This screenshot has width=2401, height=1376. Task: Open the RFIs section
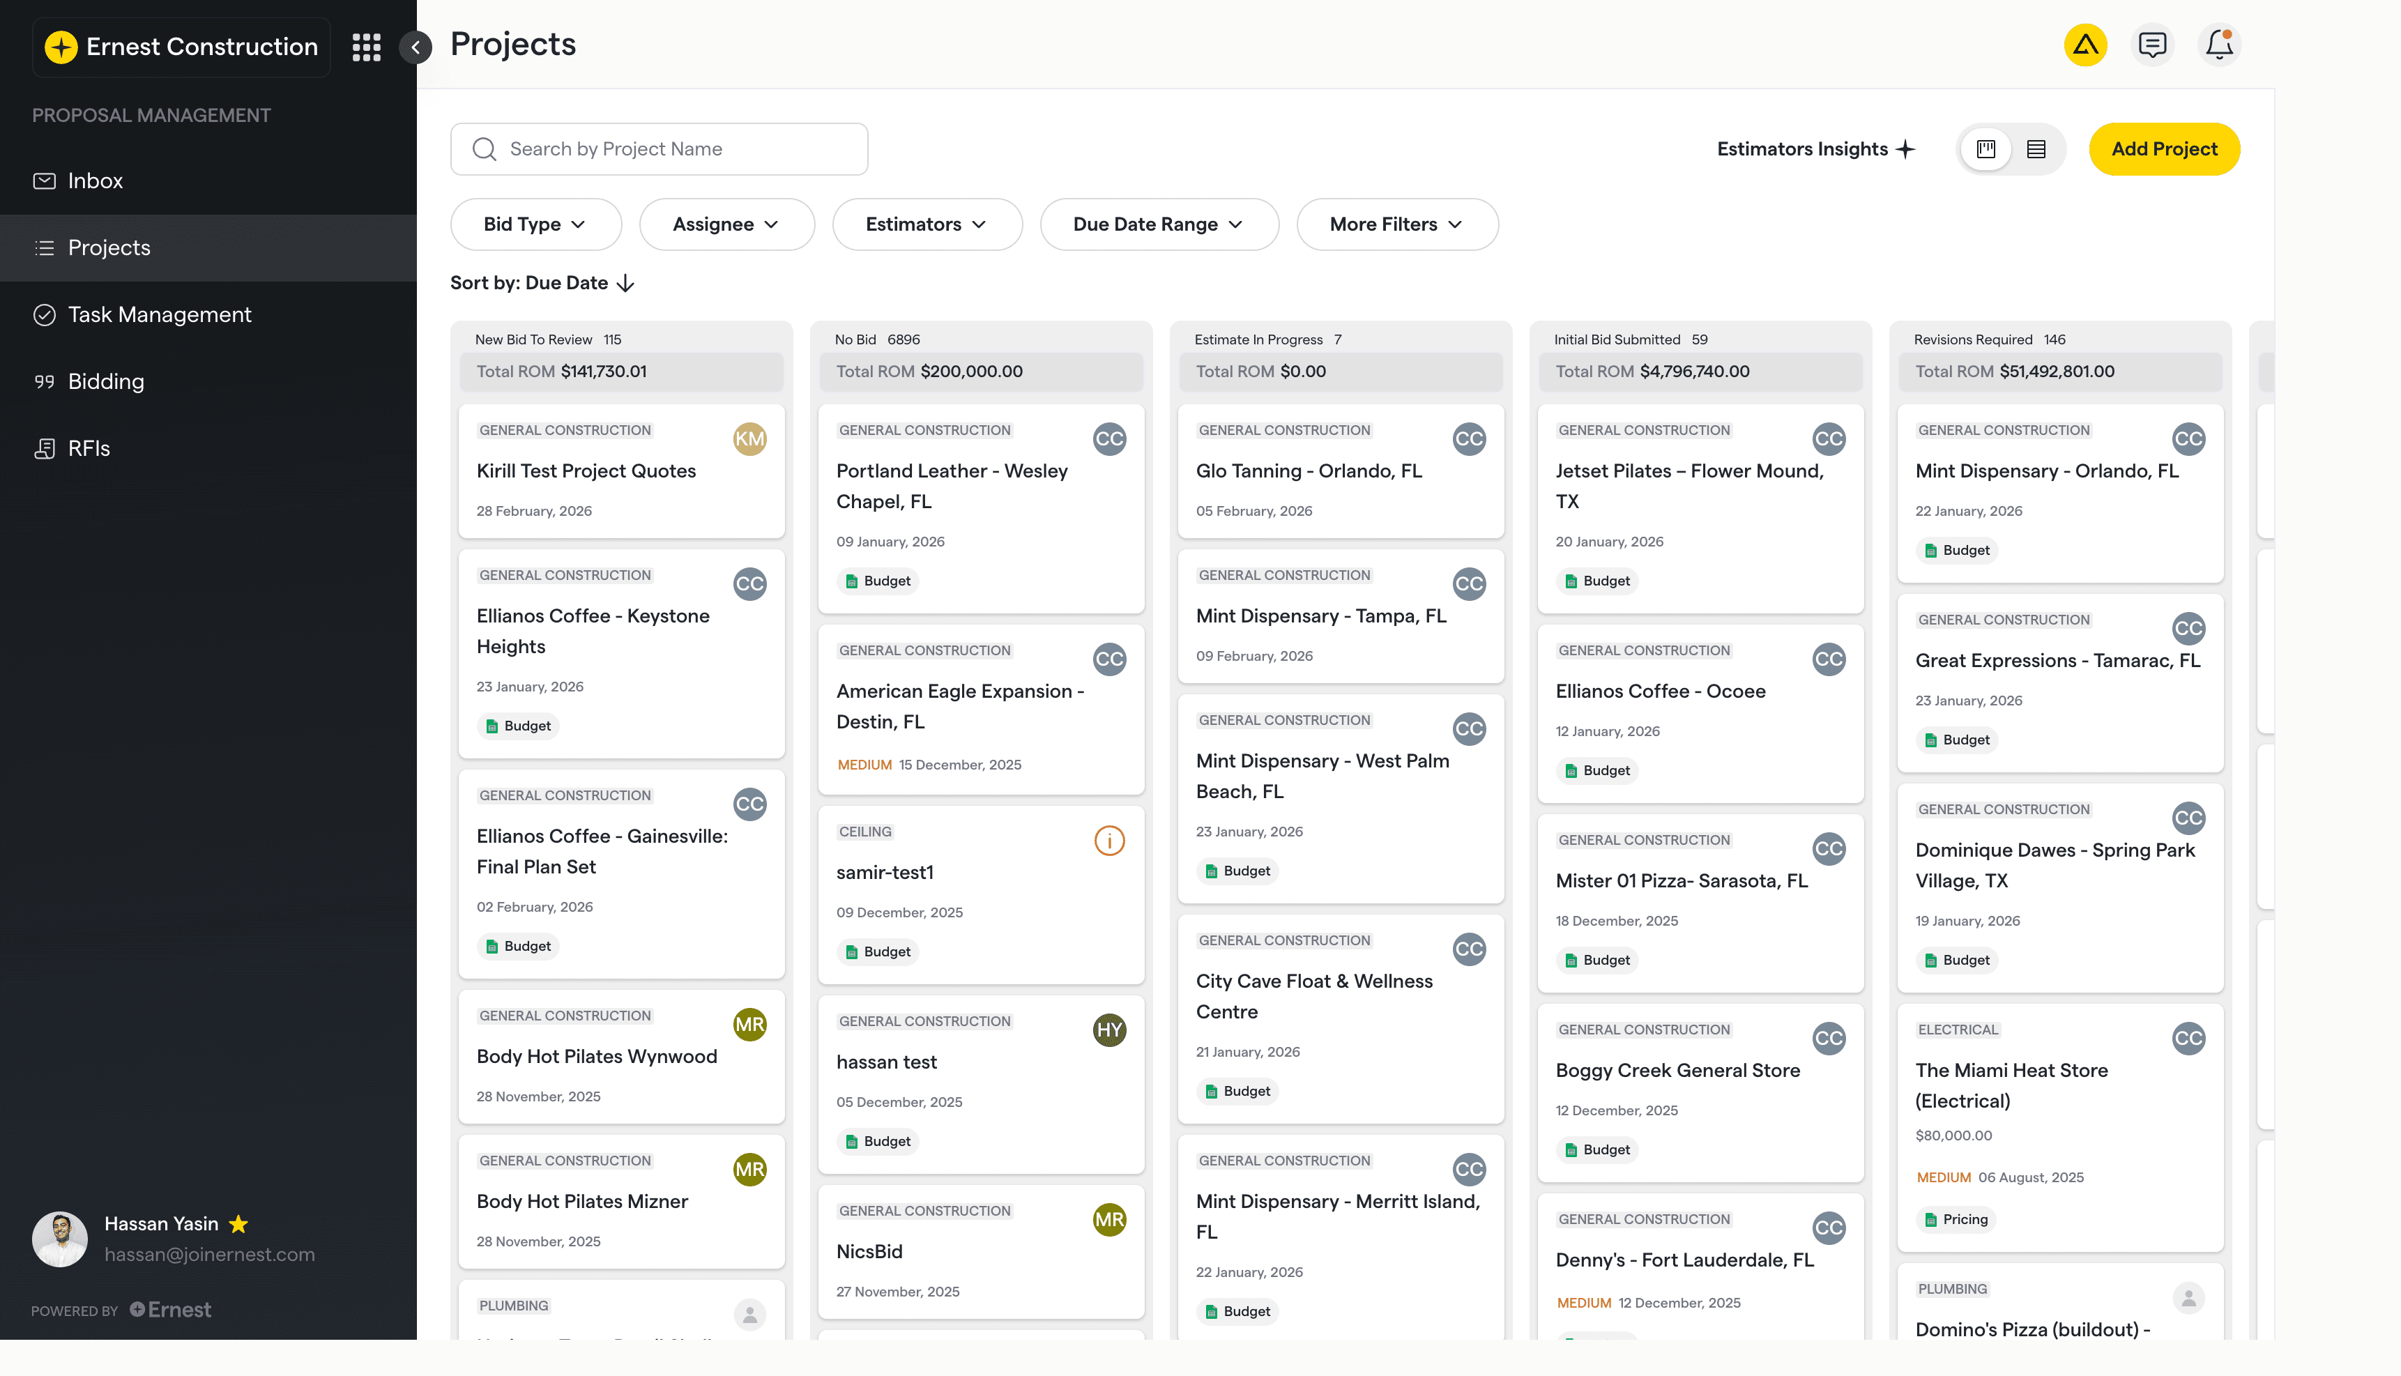(88, 448)
